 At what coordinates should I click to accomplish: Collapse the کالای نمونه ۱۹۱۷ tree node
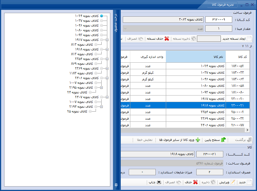(107, 40)
